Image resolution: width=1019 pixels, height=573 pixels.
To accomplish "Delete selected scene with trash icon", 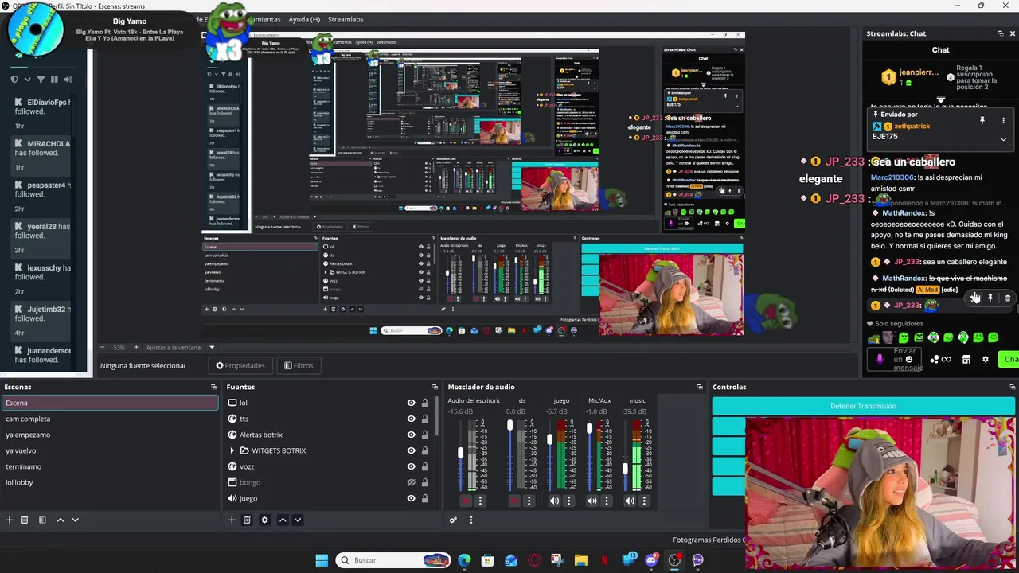I will pos(25,520).
